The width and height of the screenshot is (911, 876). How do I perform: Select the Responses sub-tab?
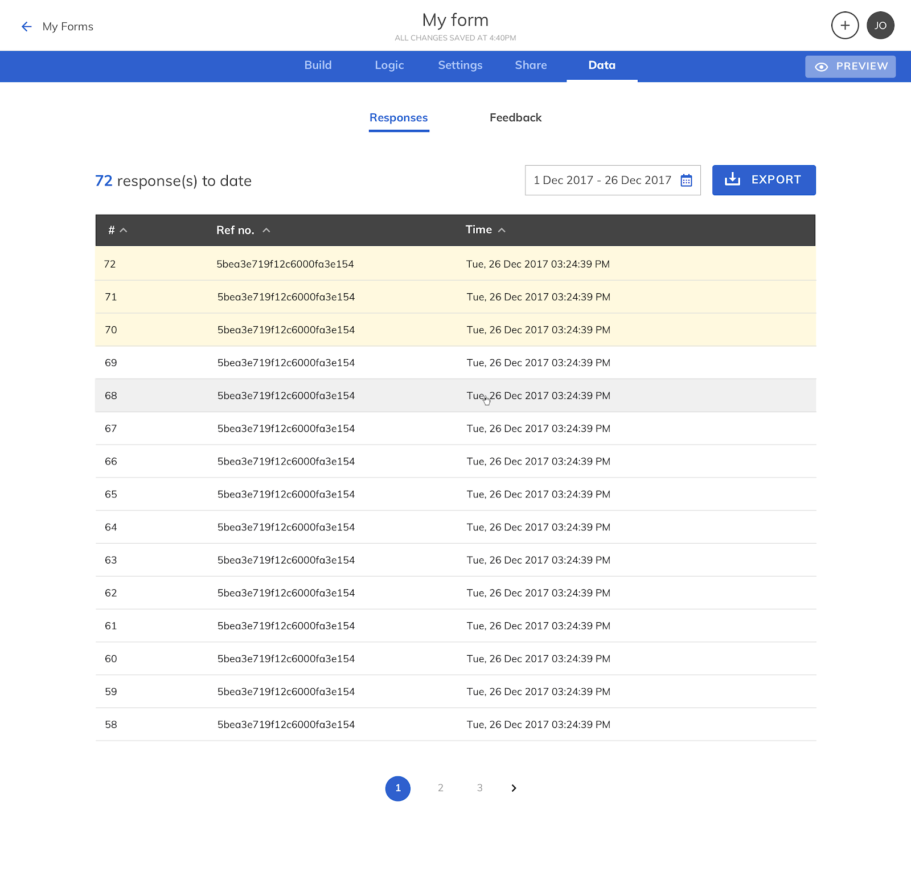tap(399, 118)
